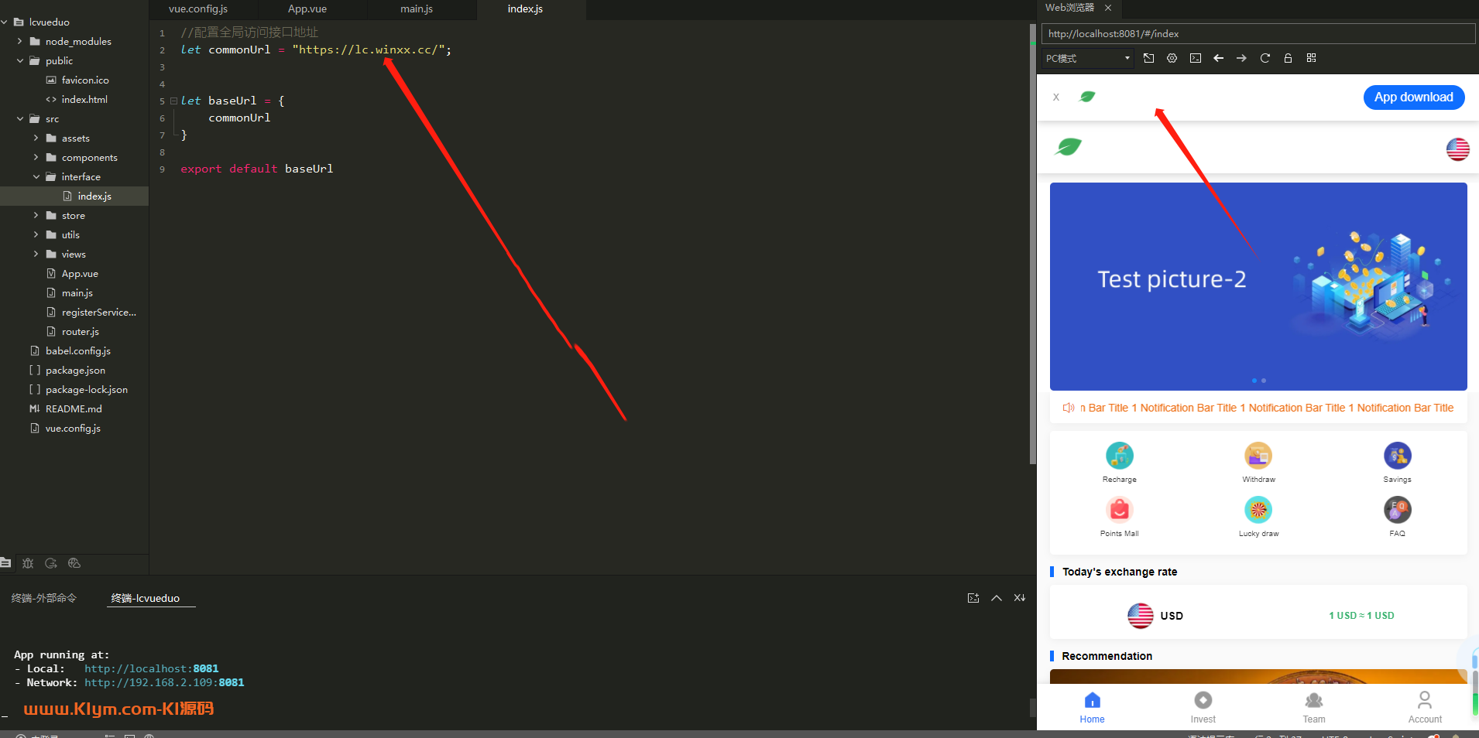The image size is (1479, 738).
Task: Go to Home in bottom navigation
Action: click(x=1092, y=708)
